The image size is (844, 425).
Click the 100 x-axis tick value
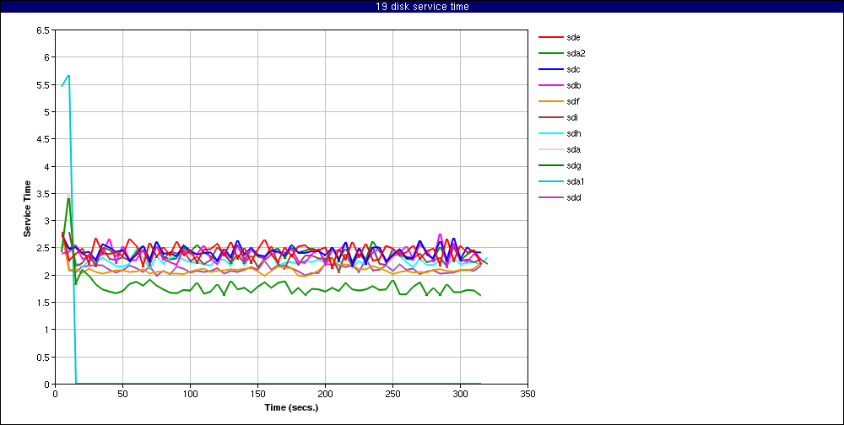(x=190, y=393)
